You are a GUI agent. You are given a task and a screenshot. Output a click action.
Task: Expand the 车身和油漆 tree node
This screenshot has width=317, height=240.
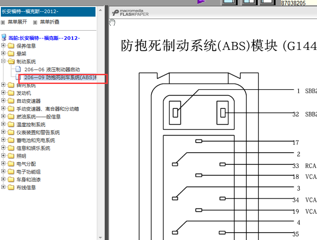click(x=3, y=179)
